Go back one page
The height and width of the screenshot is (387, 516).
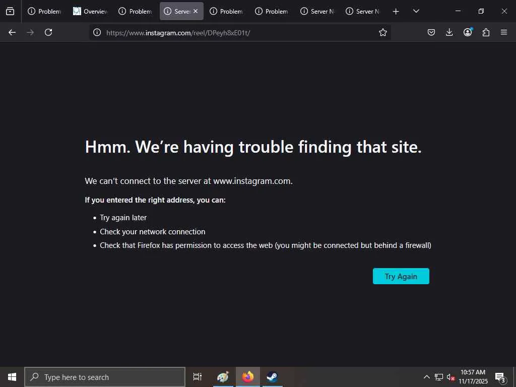(x=12, y=32)
